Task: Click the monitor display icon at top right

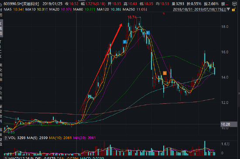Action: tap(234, 4)
